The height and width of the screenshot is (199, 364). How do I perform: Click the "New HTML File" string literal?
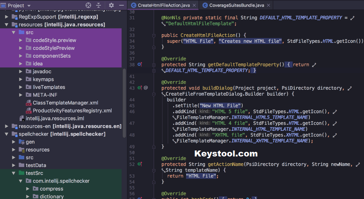click(220, 105)
